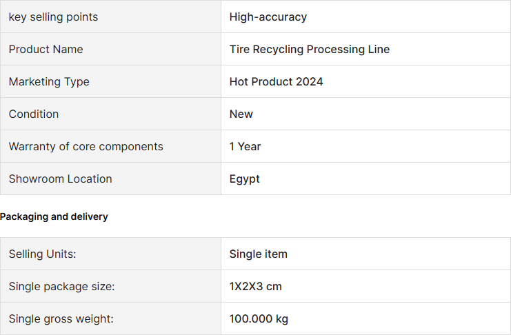511x335 pixels.
Task: Click the 'Condition' attribute label
Action: pos(34,114)
